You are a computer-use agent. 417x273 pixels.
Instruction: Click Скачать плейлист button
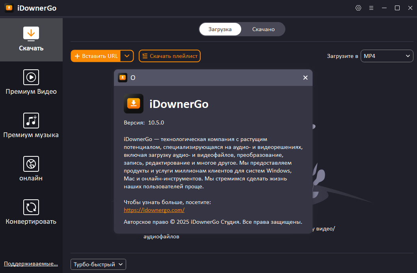(x=169, y=56)
